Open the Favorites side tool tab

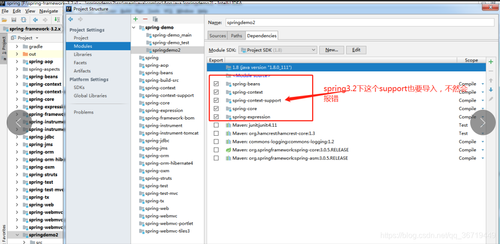click(4, 234)
